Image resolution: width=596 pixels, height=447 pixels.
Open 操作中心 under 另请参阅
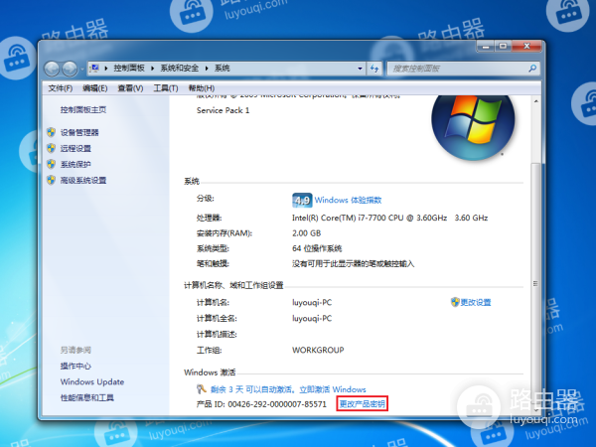pyautogui.click(x=75, y=366)
